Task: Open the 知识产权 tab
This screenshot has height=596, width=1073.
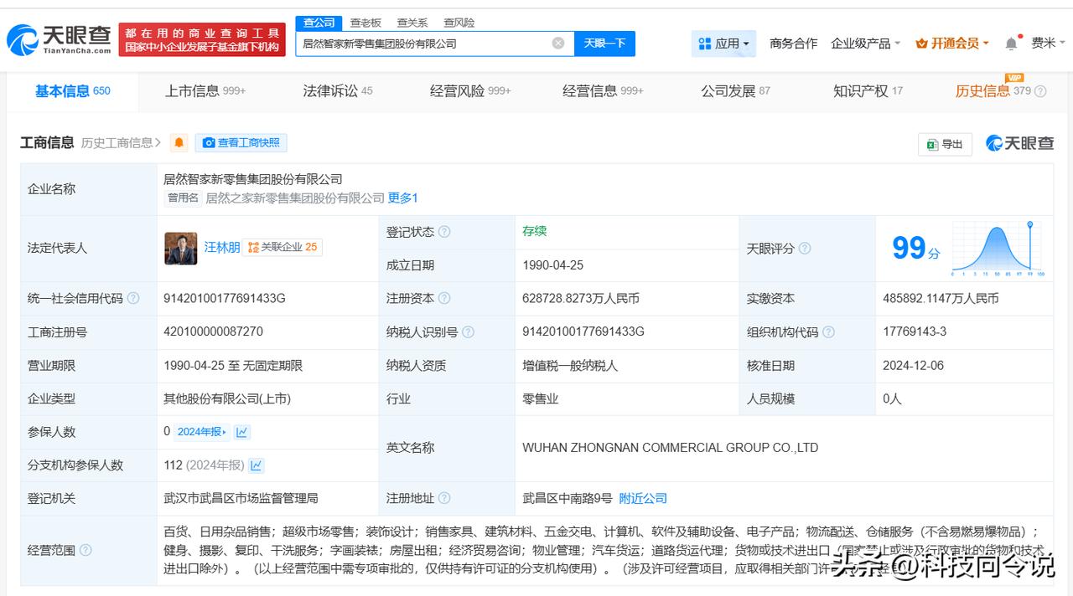Action: pos(868,91)
